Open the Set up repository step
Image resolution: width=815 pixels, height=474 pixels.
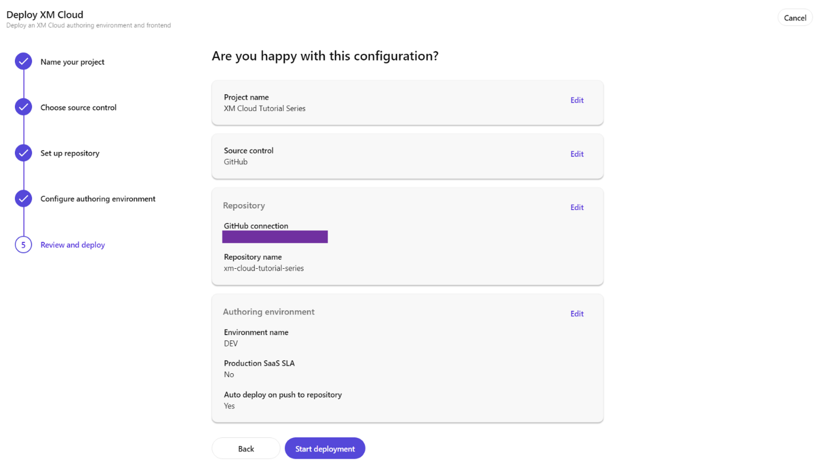[x=70, y=153]
